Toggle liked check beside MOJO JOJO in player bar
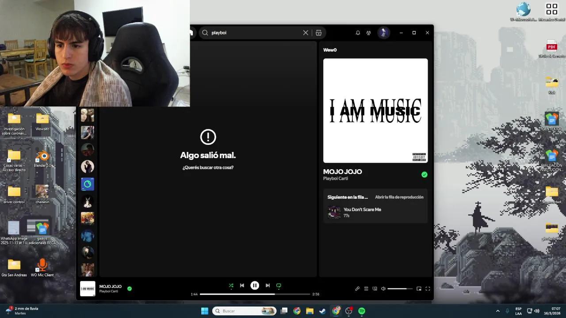Image resolution: width=566 pixels, height=318 pixels. tap(130, 289)
